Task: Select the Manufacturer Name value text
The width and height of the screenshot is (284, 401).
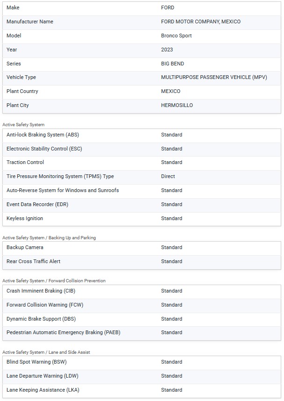Action: click(x=200, y=21)
